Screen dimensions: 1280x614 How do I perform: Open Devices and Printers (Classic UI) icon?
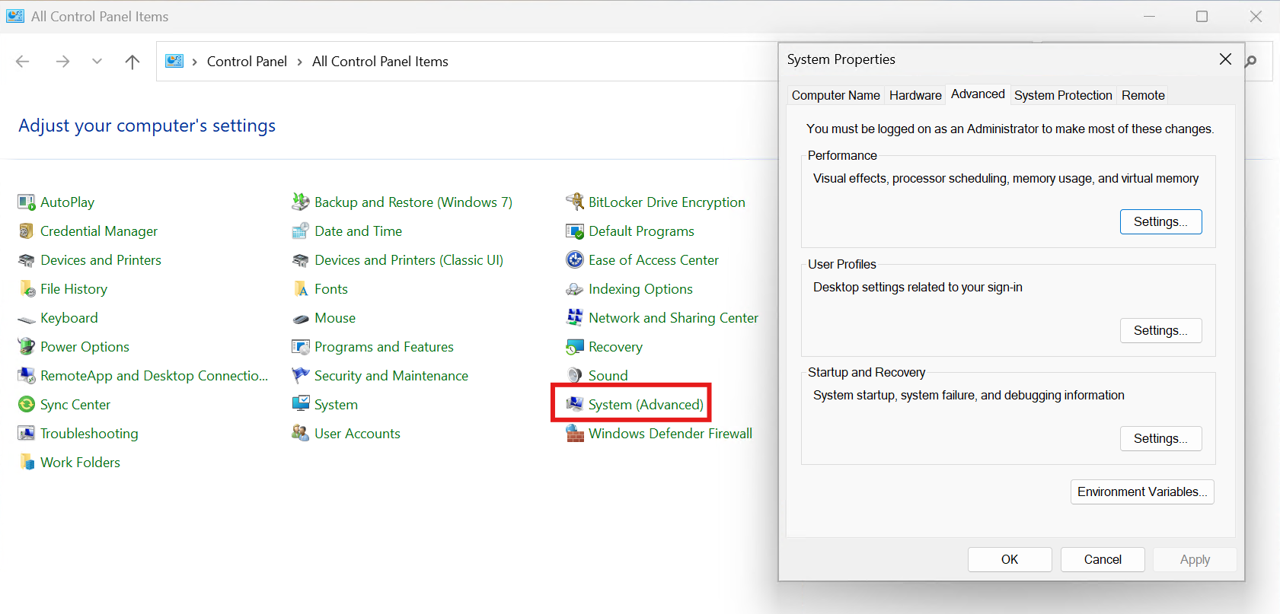click(301, 260)
